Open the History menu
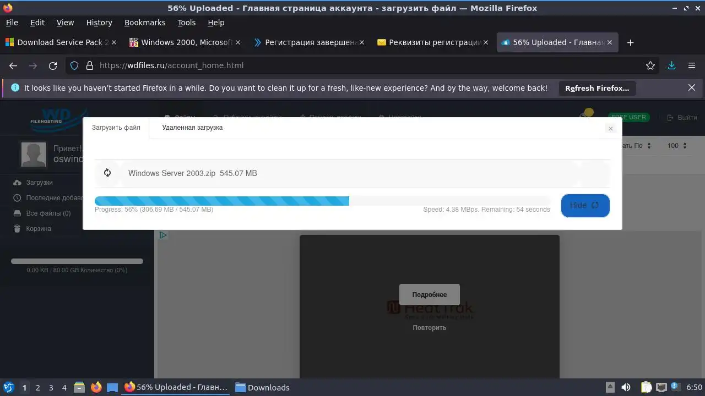The height and width of the screenshot is (396, 705). pos(99,23)
